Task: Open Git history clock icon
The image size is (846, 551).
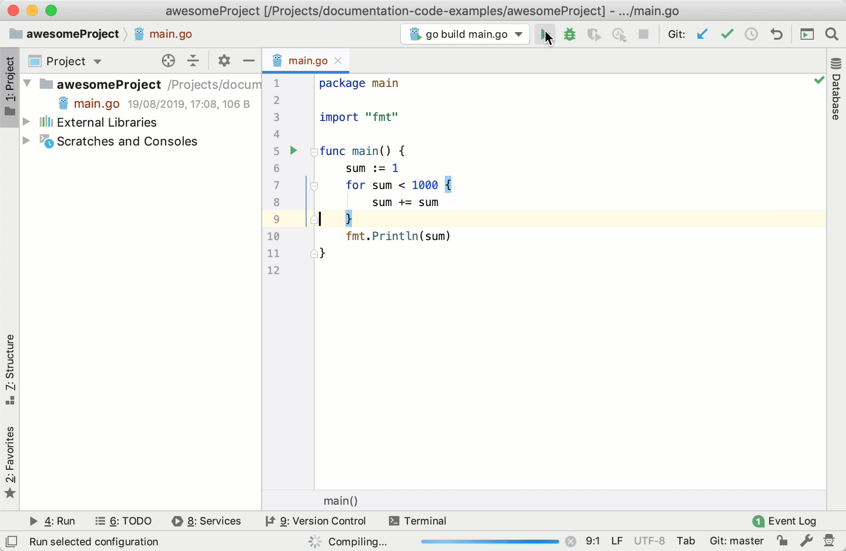Action: point(751,34)
